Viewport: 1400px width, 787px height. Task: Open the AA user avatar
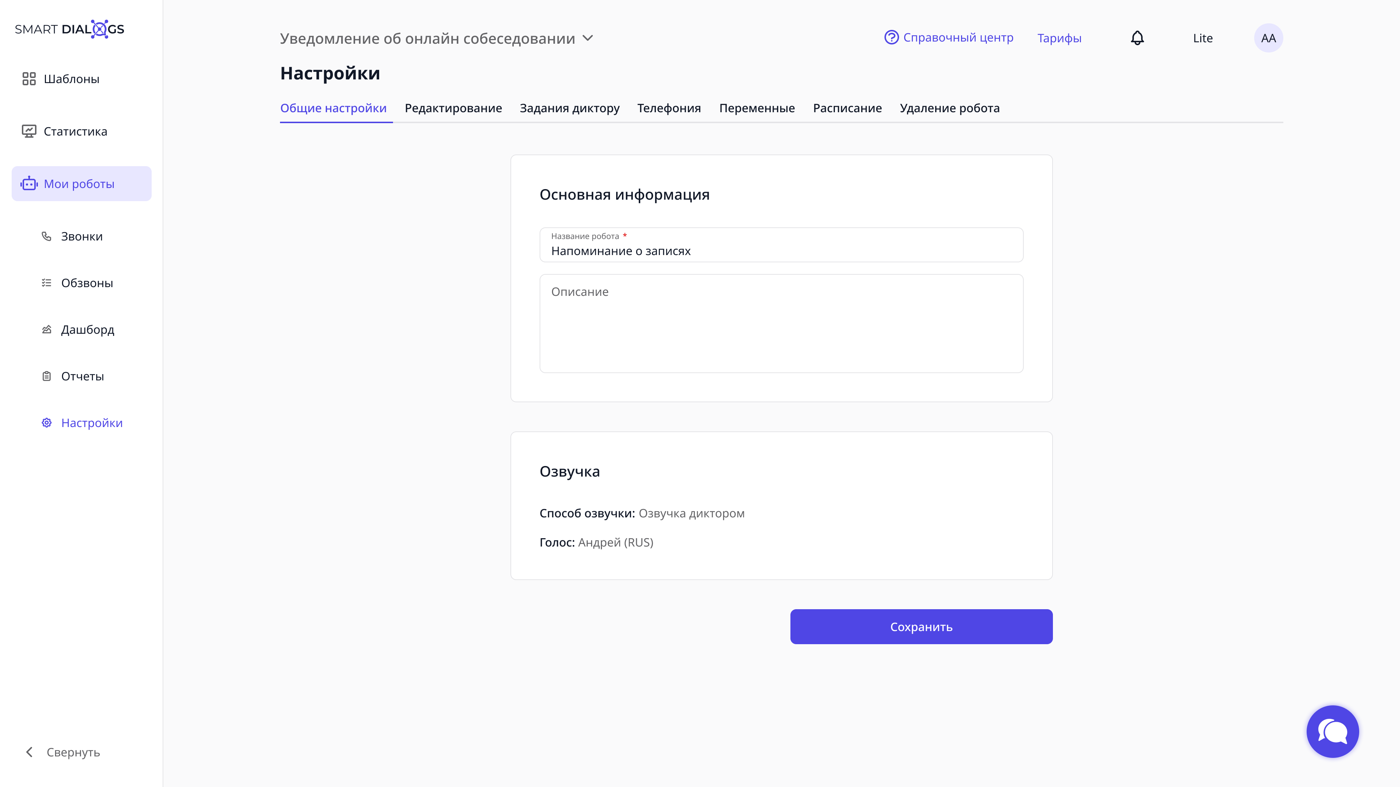[x=1268, y=38]
